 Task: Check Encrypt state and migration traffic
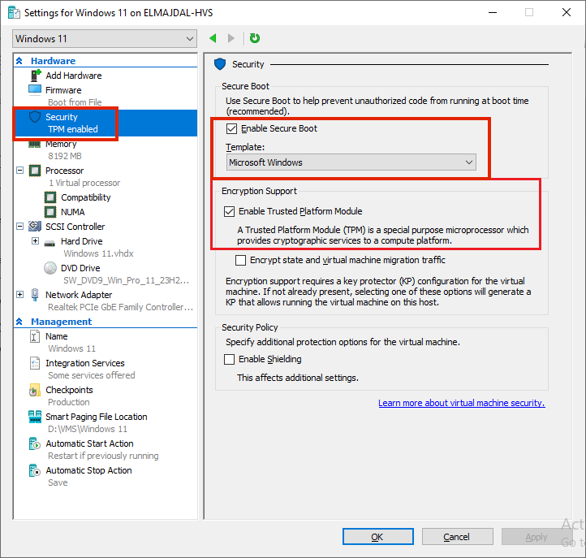[240, 261]
